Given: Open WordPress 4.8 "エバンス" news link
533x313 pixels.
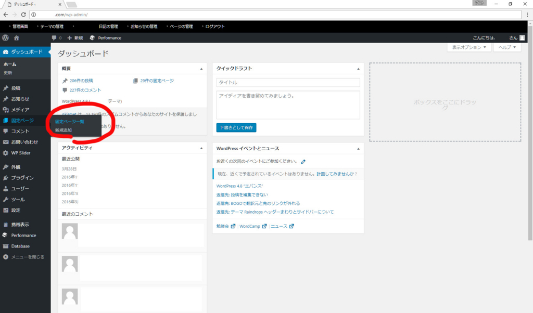Looking at the screenshot, I should [x=239, y=186].
